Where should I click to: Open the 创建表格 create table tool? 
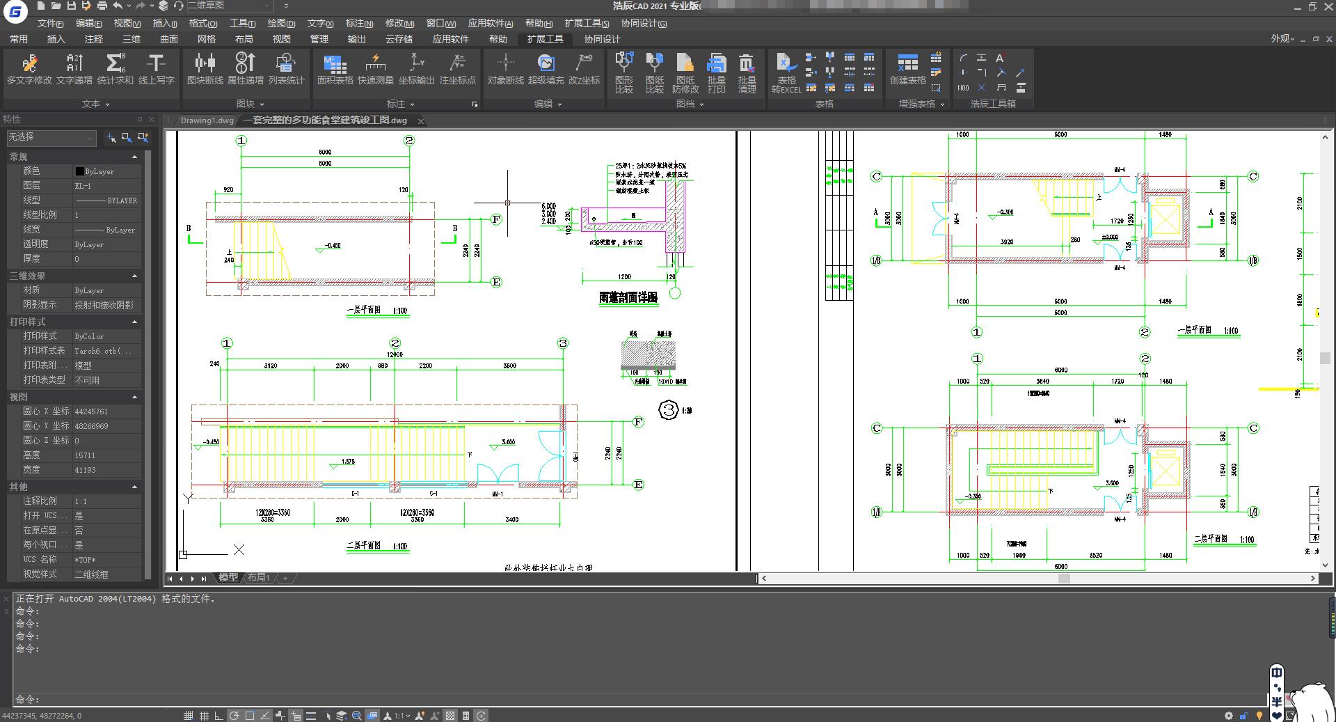[907, 69]
